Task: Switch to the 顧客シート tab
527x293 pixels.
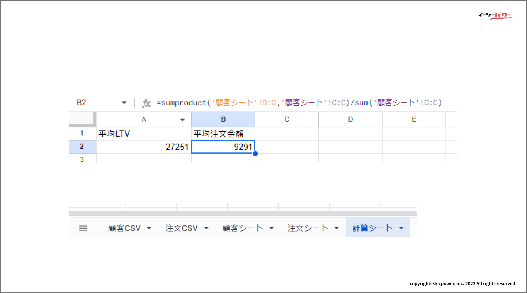Action: [242, 228]
